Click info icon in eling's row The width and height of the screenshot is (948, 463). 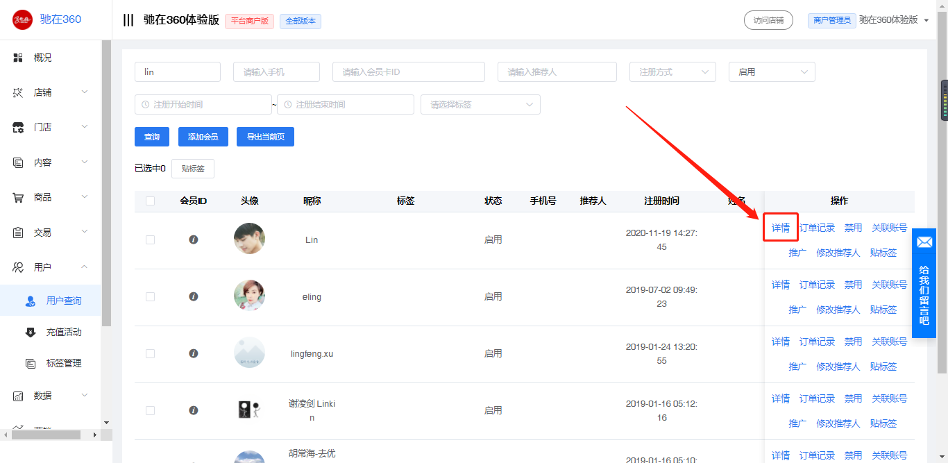pyautogui.click(x=194, y=296)
